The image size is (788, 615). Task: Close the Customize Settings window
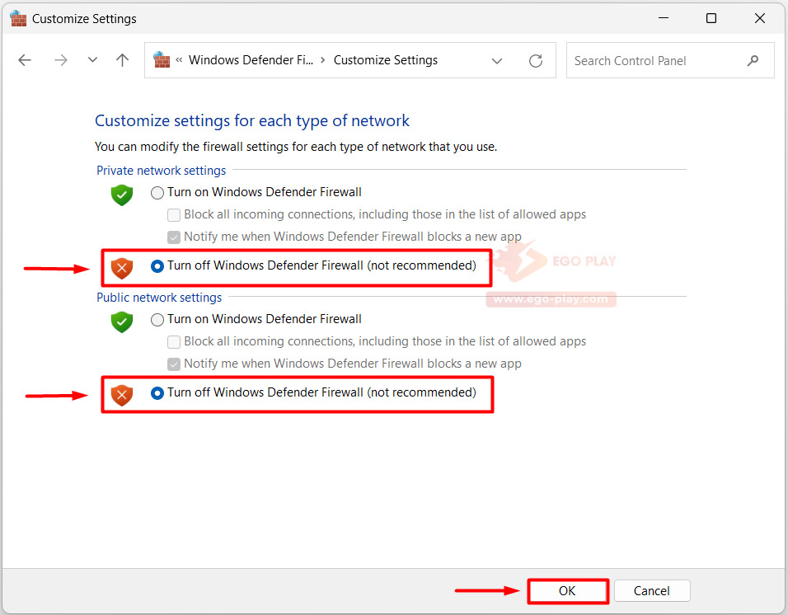coord(759,18)
